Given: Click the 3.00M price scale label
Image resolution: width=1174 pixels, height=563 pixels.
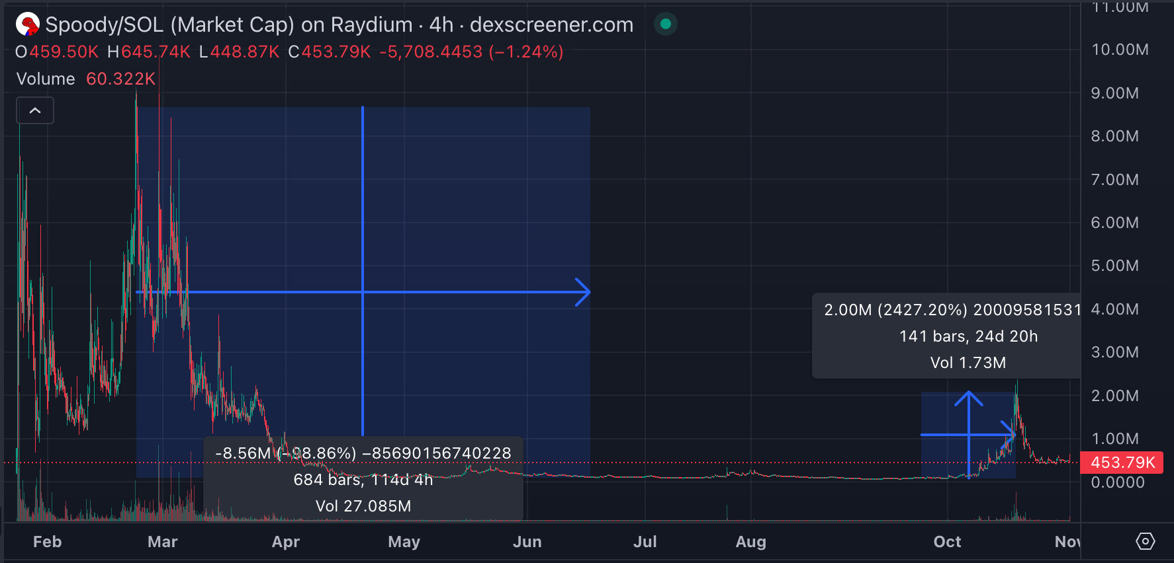Looking at the screenshot, I should (x=1115, y=352).
